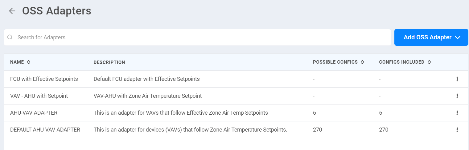Viewport: 469px width, 150px height.
Task: Open three-dot menu for FCU with Effective Setpoints
Action: click(x=457, y=79)
